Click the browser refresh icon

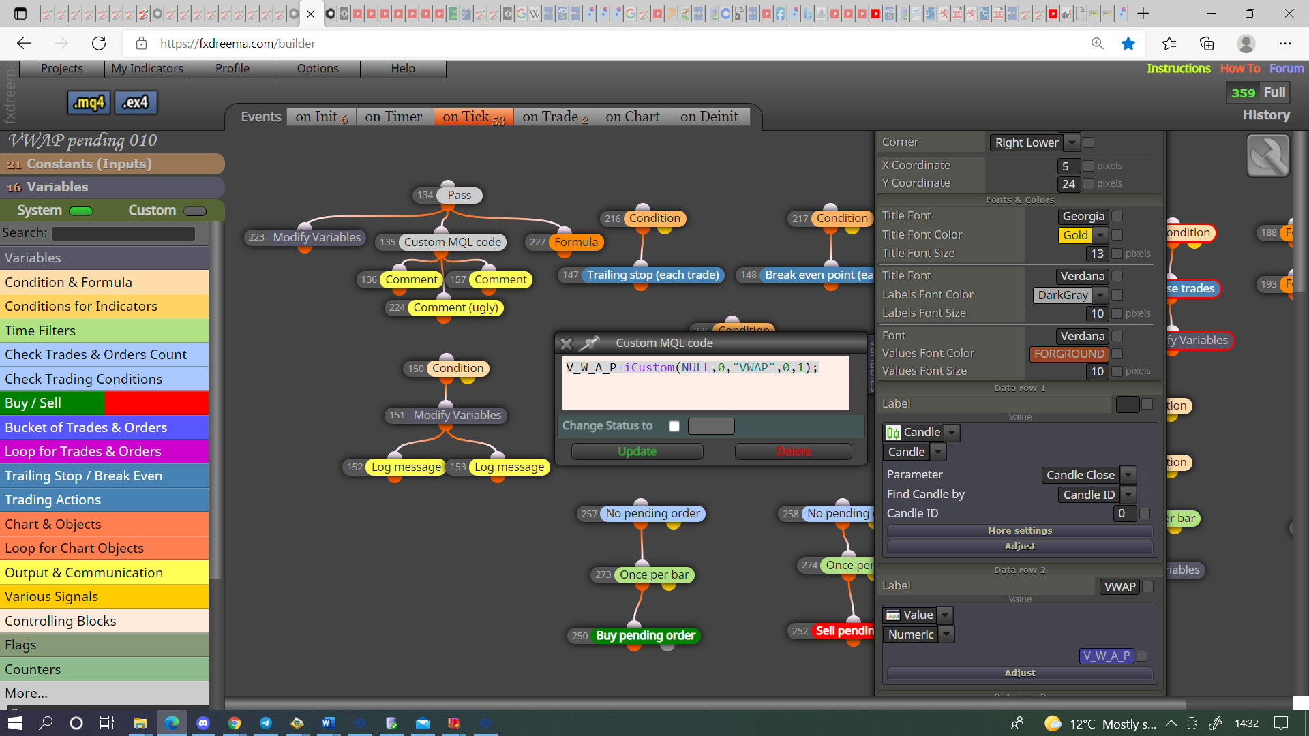[99, 44]
